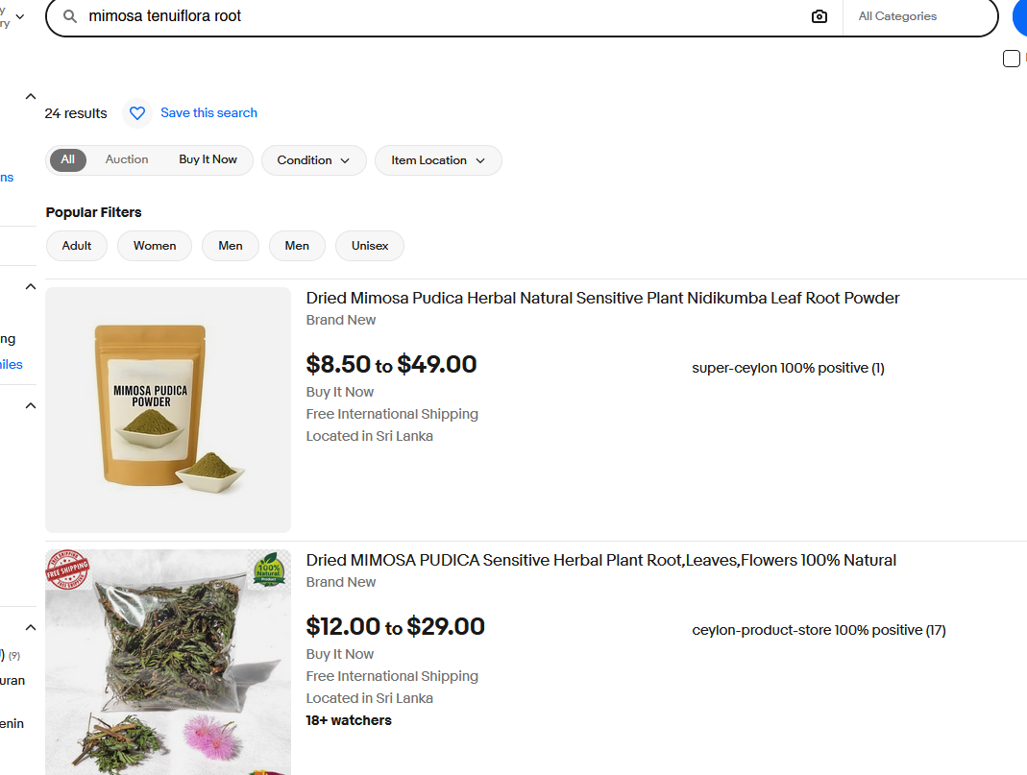This screenshot has width=1027, height=775.
Task: Open the Item Location dropdown
Action: 438,160
